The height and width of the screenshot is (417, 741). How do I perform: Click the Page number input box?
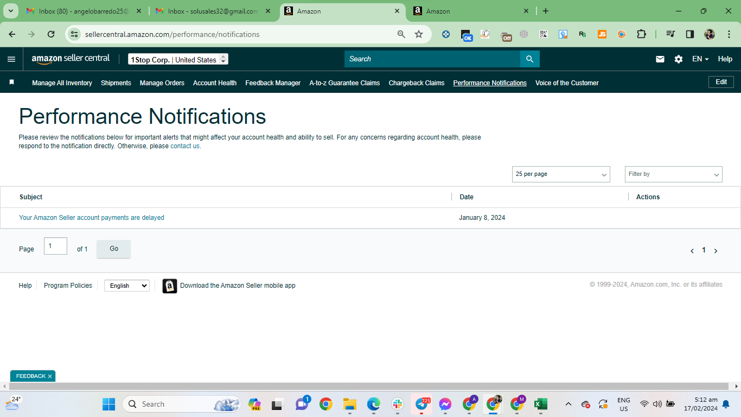click(55, 246)
